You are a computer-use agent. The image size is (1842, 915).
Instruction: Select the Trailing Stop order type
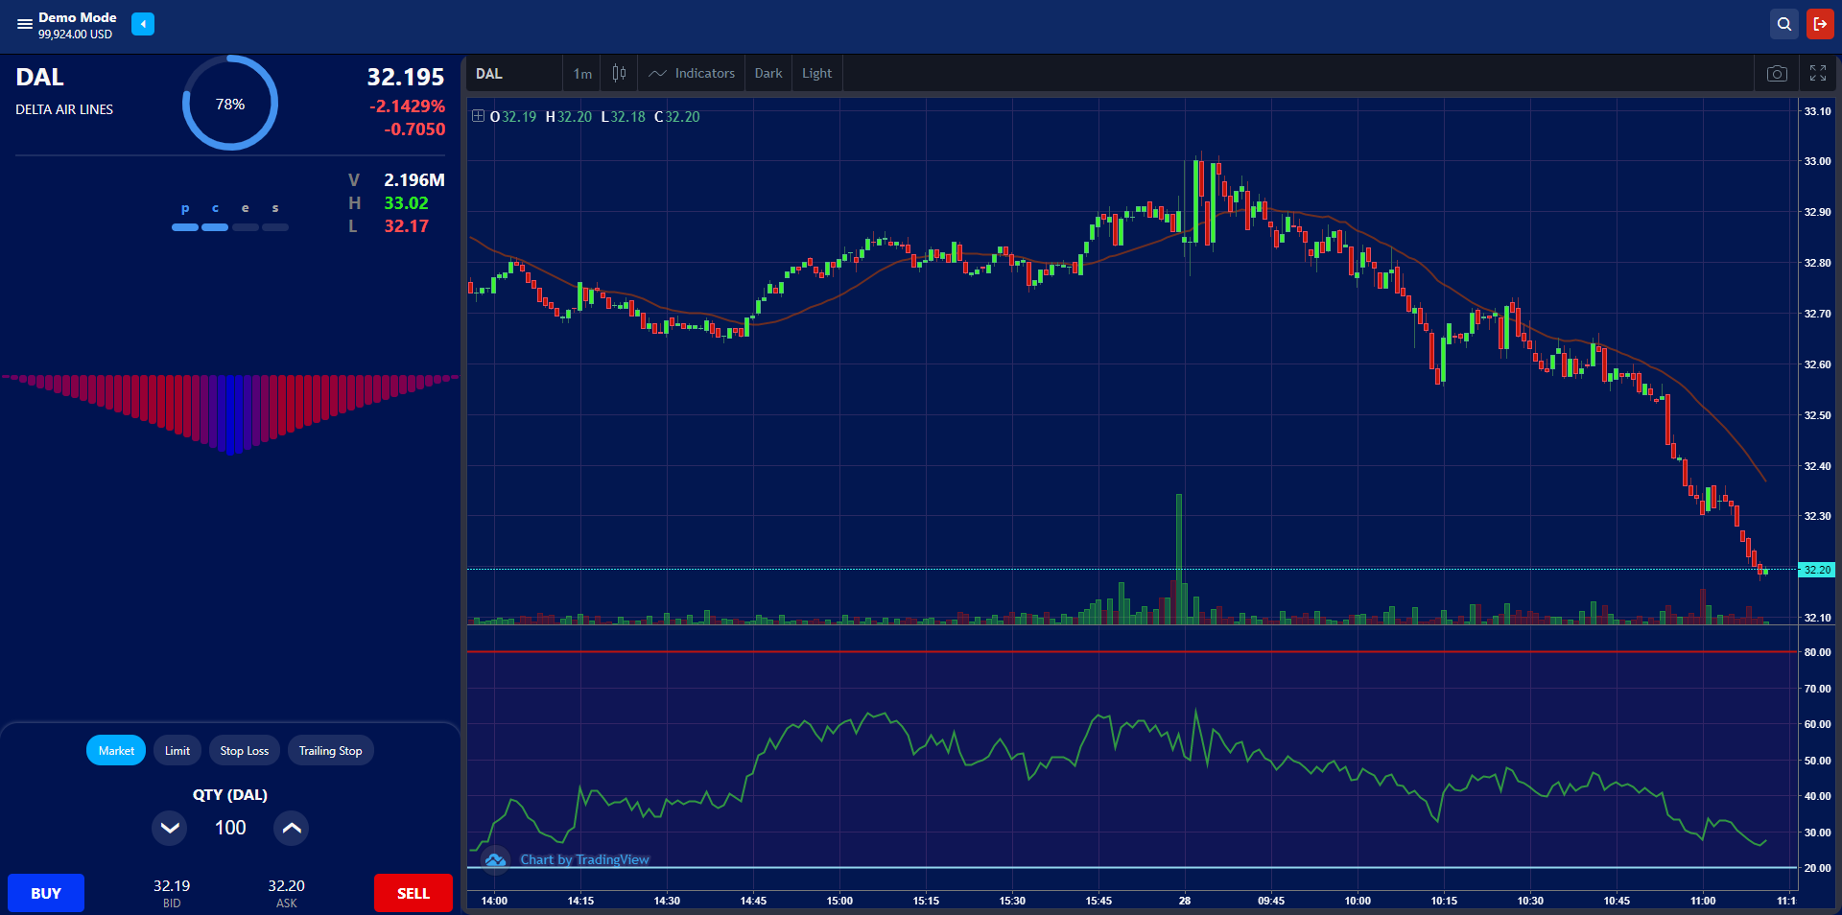click(x=331, y=750)
